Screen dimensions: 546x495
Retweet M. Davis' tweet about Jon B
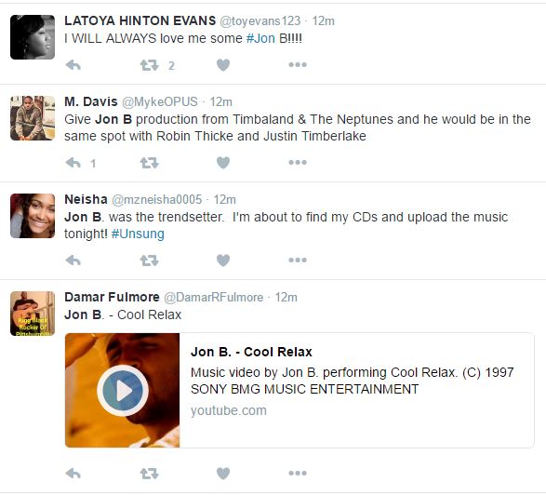coord(149,163)
